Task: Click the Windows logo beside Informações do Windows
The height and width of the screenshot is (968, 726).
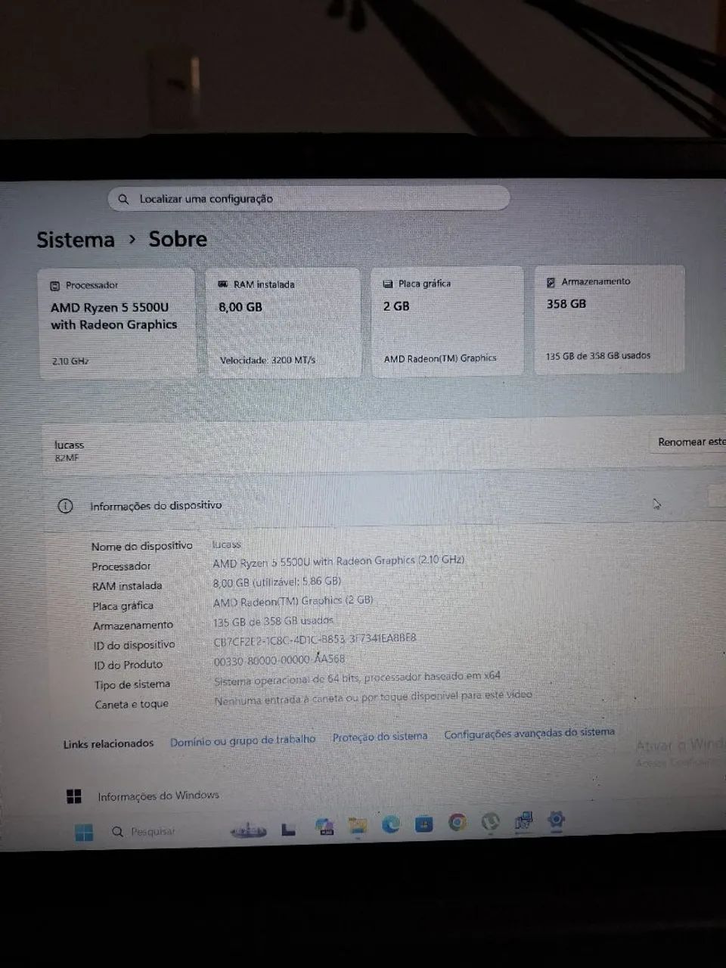Action: coord(74,796)
